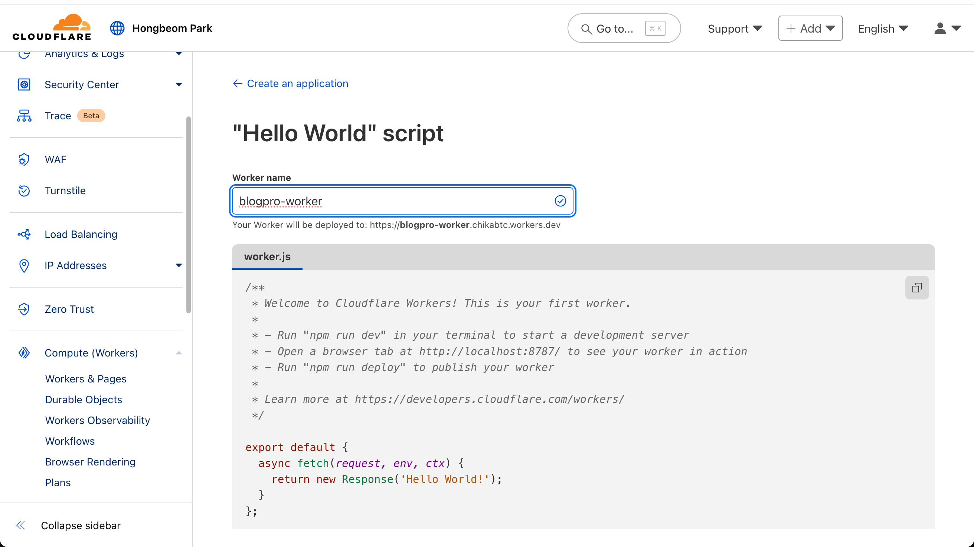This screenshot has height=547, width=974.
Task: Click the localhost:8787 comment line
Action: point(500,351)
